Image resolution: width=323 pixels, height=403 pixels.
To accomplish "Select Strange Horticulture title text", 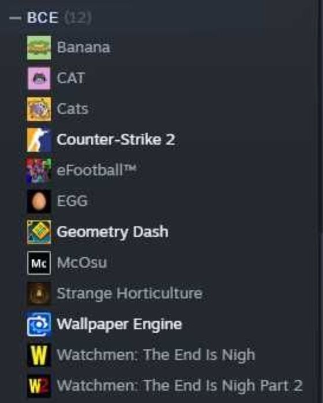I will coord(129,293).
